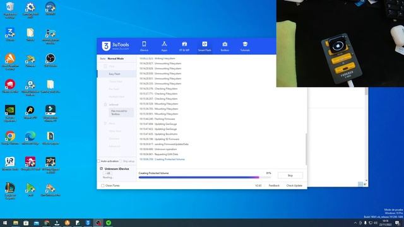This screenshot has height=227, width=404.
Task: Open the volume control in system tray
Action: point(376,223)
